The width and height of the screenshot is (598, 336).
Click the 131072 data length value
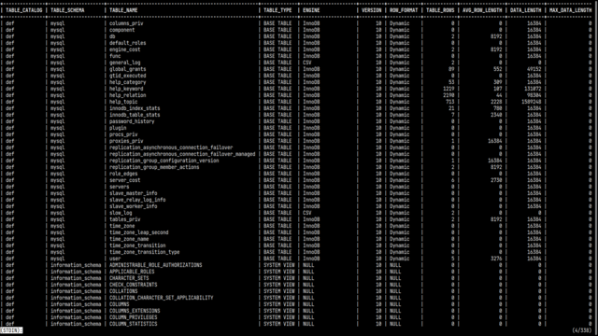point(533,89)
